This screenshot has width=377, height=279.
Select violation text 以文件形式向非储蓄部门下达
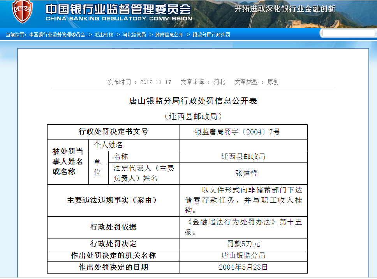252,190
